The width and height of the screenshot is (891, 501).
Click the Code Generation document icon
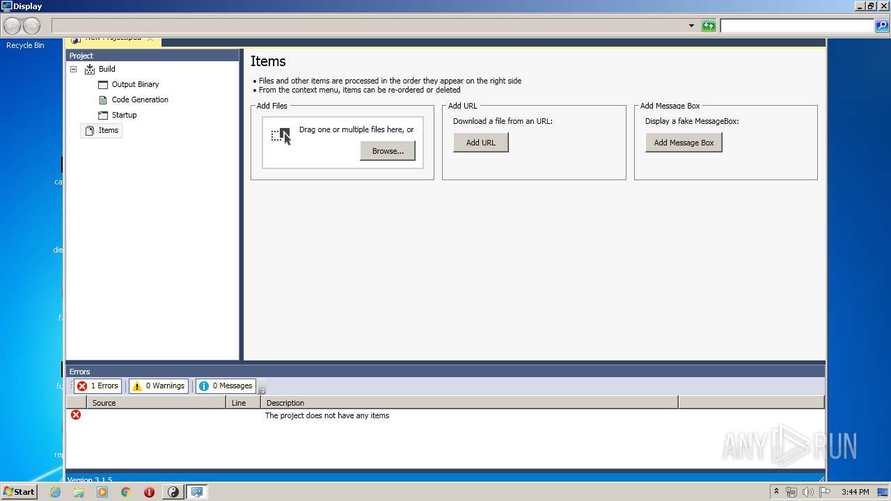pyautogui.click(x=103, y=100)
